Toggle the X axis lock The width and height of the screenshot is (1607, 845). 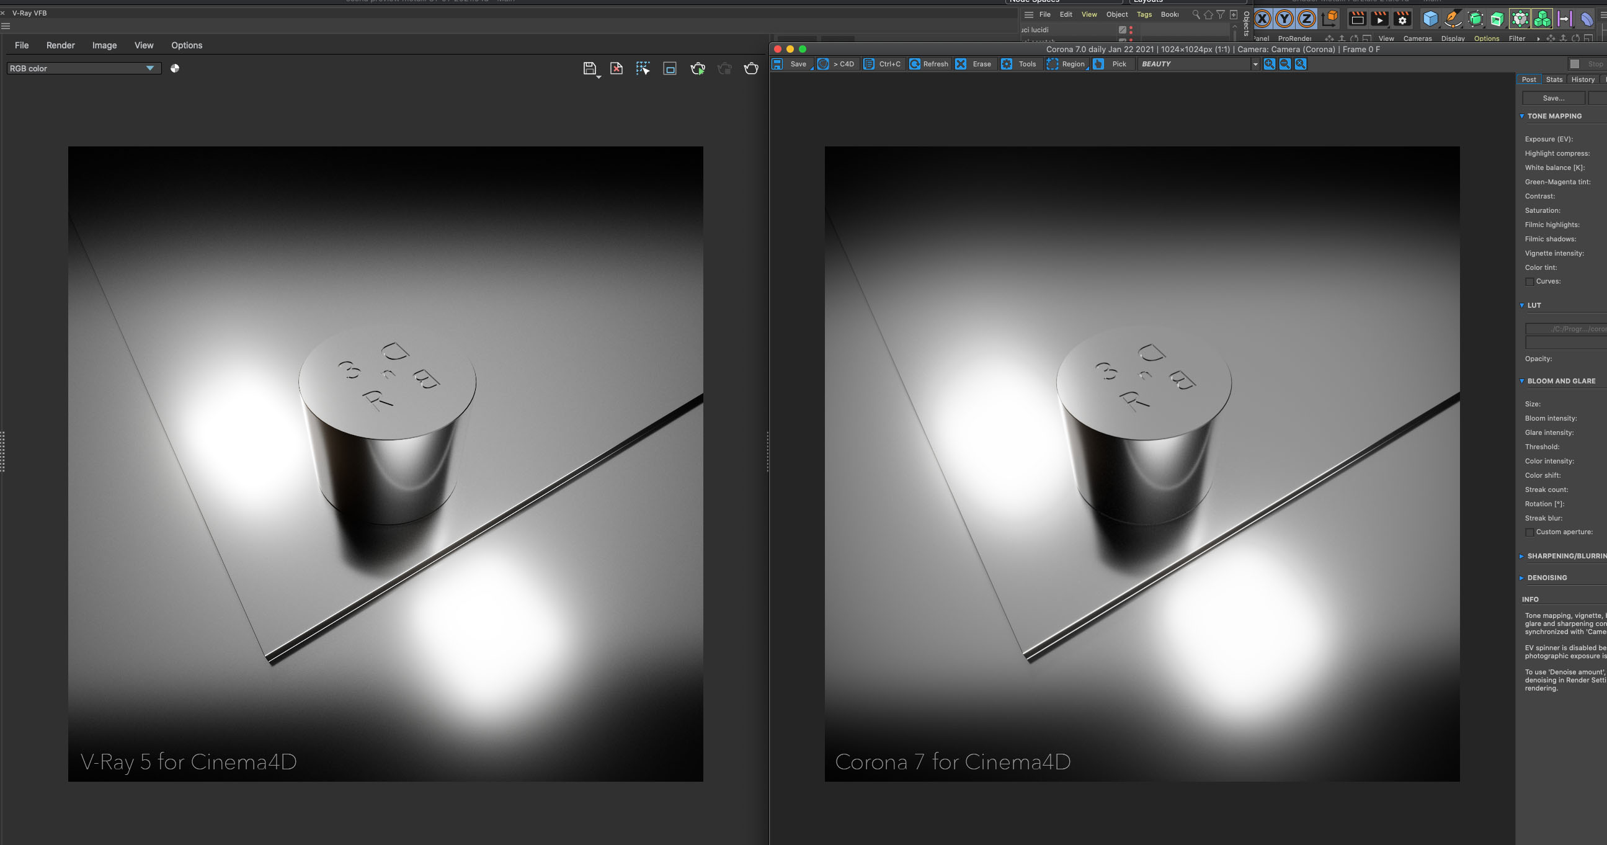click(1262, 19)
